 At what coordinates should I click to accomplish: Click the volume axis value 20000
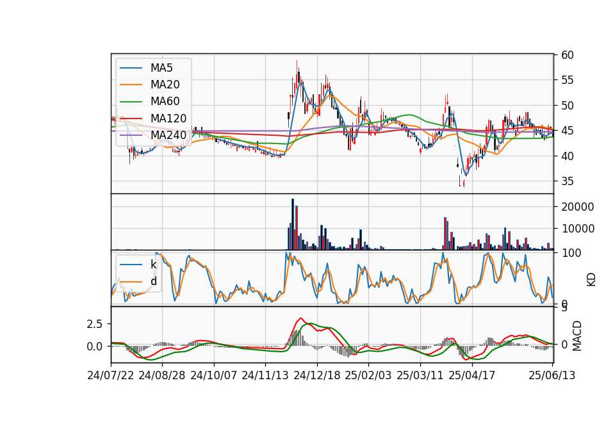(578, 207)
